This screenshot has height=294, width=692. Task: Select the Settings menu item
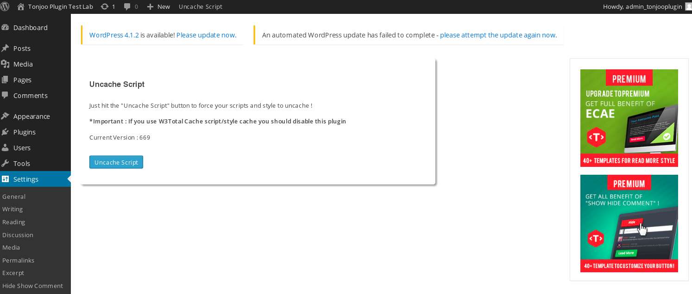click(35, 179)
